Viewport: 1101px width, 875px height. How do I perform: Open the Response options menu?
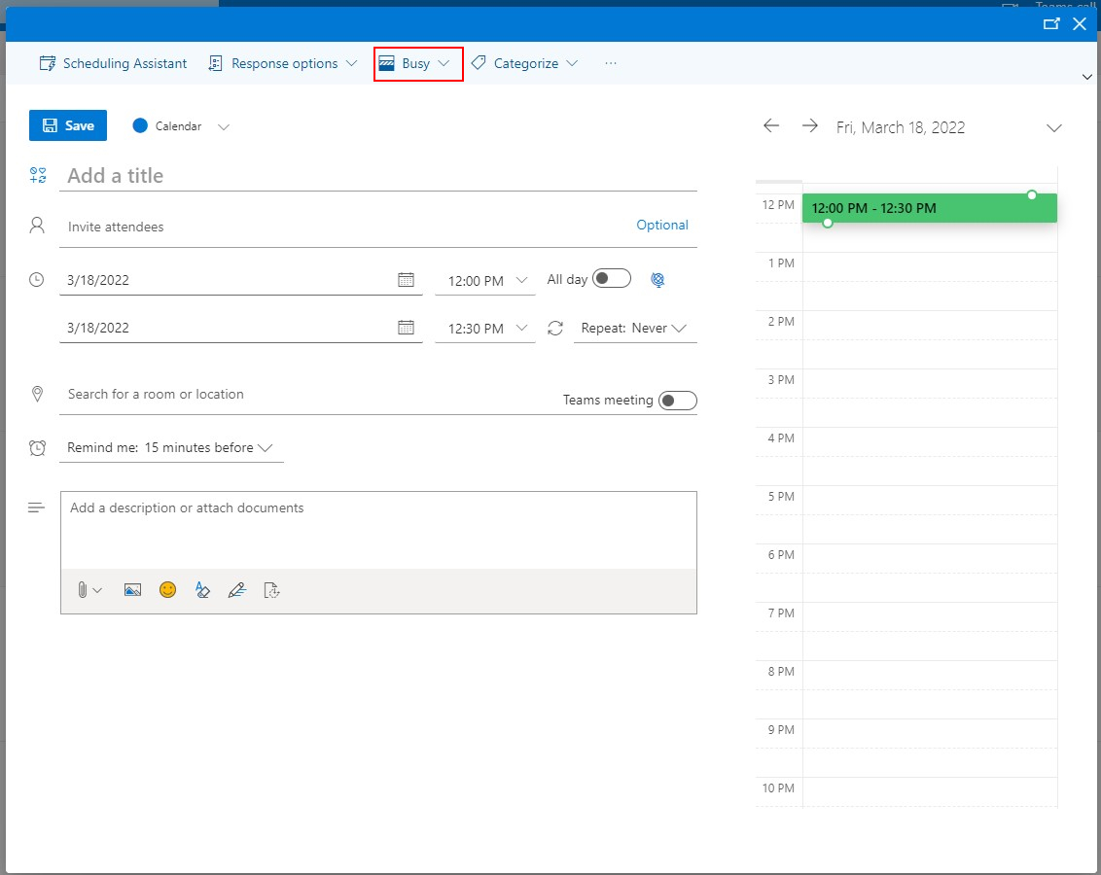coord(283,63)
